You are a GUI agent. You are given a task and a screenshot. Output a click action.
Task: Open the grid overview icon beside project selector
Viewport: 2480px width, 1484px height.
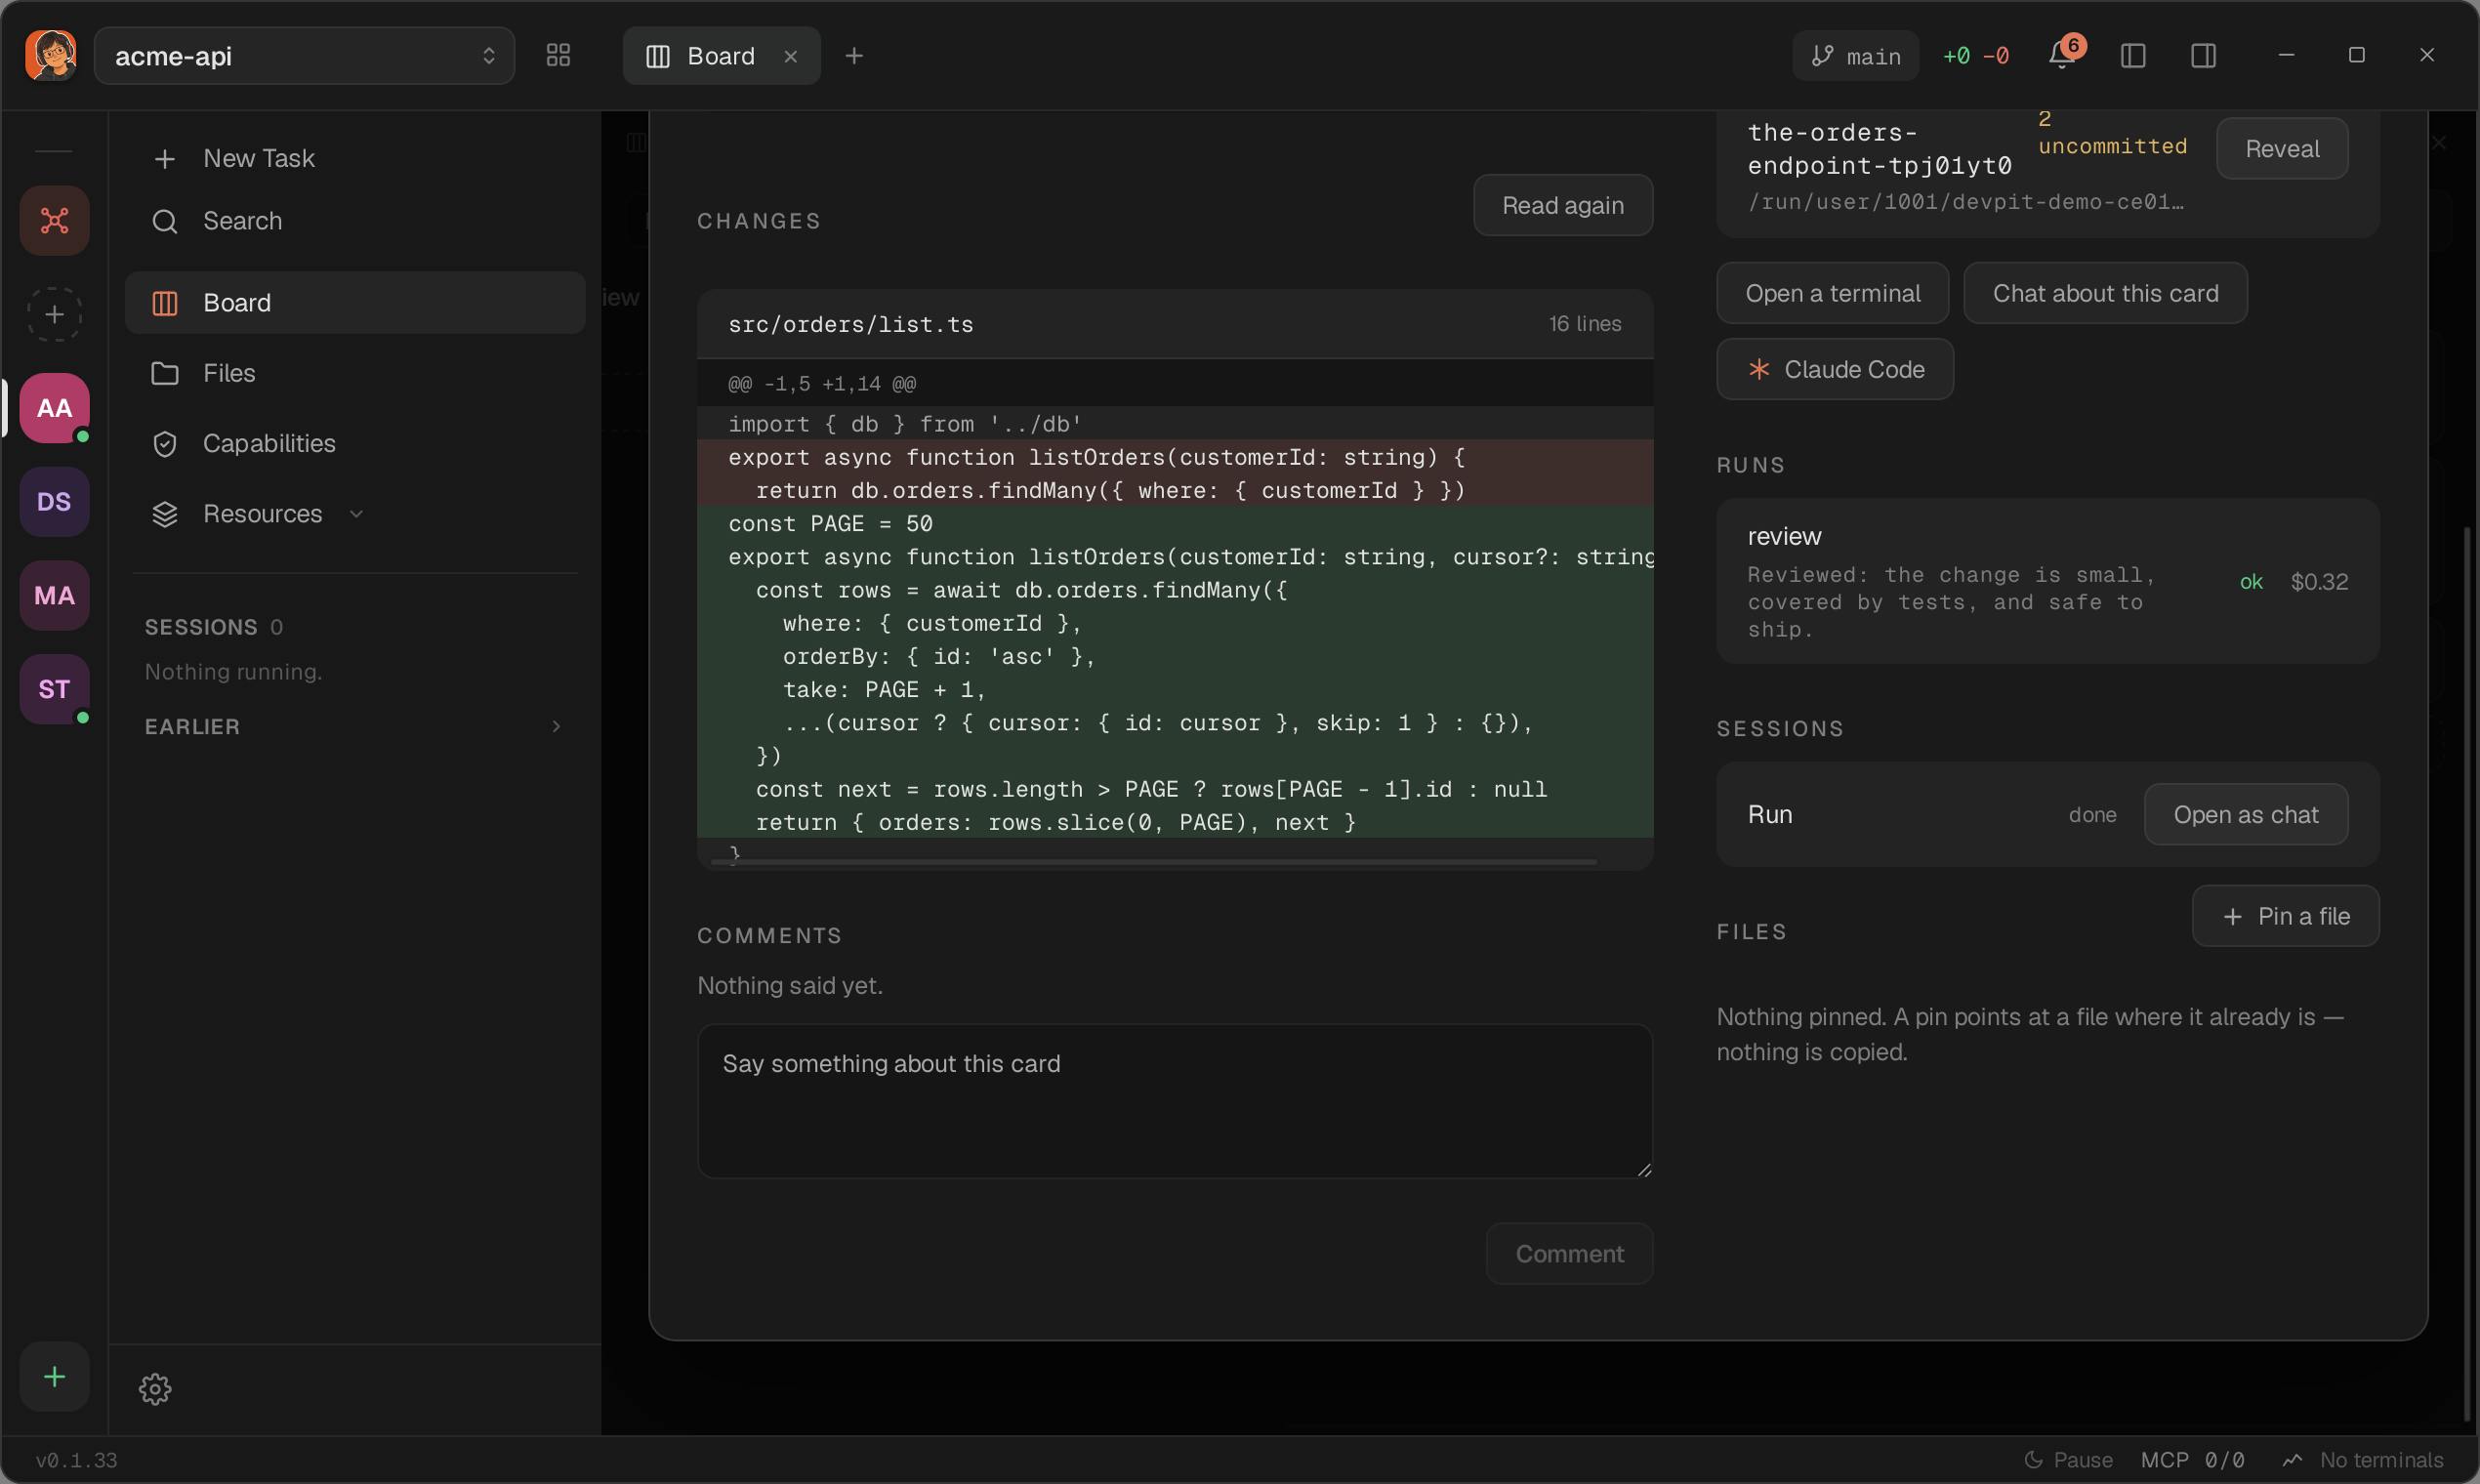point(558,56)
